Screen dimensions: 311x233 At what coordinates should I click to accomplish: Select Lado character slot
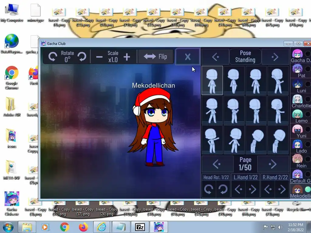pos(300,146)
